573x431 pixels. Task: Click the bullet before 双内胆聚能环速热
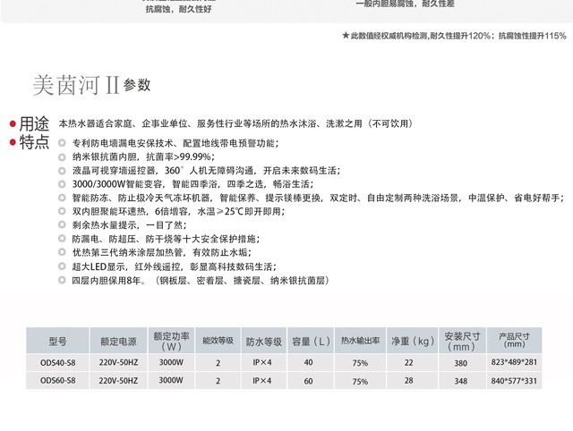pos(62,211)
